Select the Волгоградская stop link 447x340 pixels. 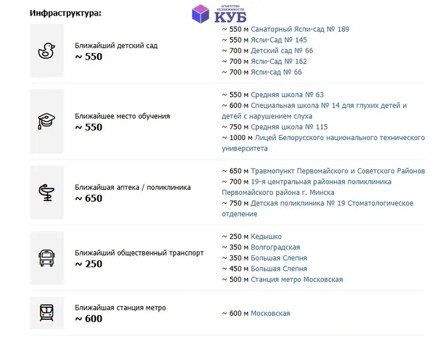pos(275,248)
